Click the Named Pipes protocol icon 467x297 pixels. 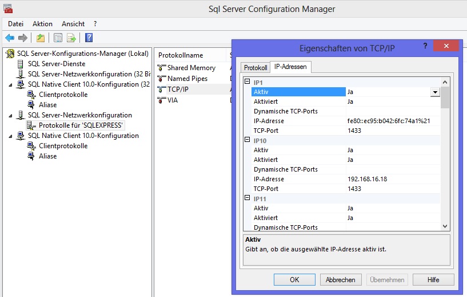[x=161, y=79]
